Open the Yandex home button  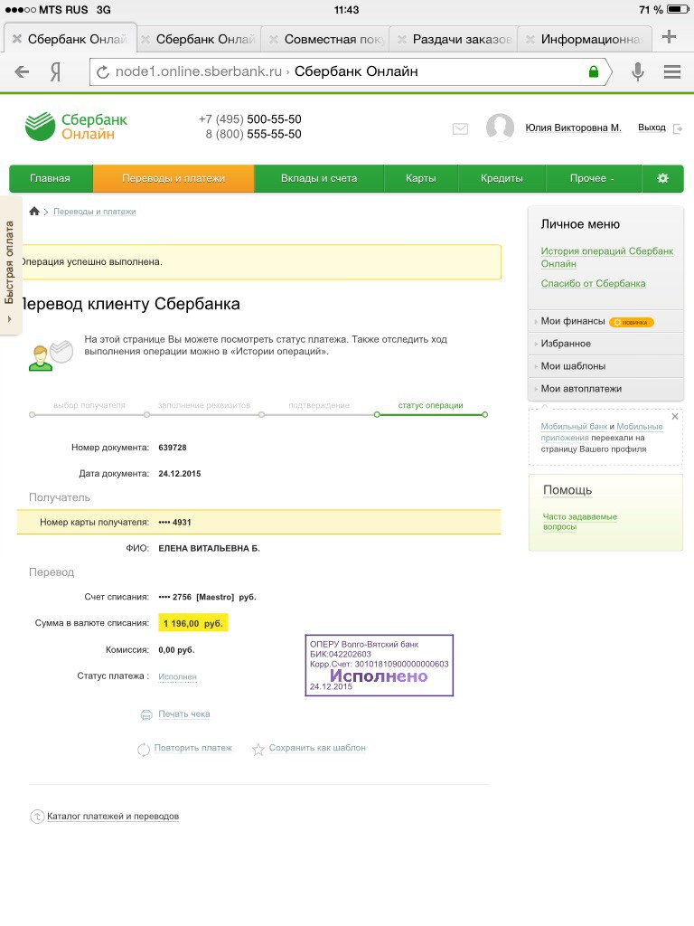click(55, 72)
